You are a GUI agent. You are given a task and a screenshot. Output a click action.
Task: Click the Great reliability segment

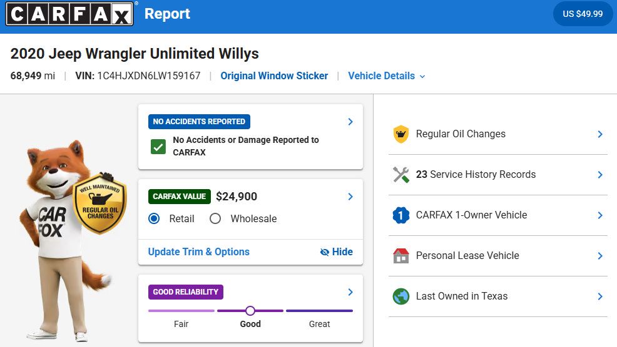tap(320, 311)
